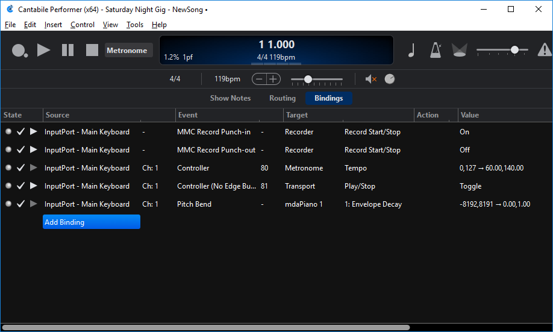Start playback with the Play button
This screenshot has width=553, height=332.
(43, 50)
